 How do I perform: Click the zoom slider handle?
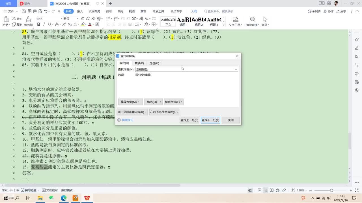pos(331,190)
